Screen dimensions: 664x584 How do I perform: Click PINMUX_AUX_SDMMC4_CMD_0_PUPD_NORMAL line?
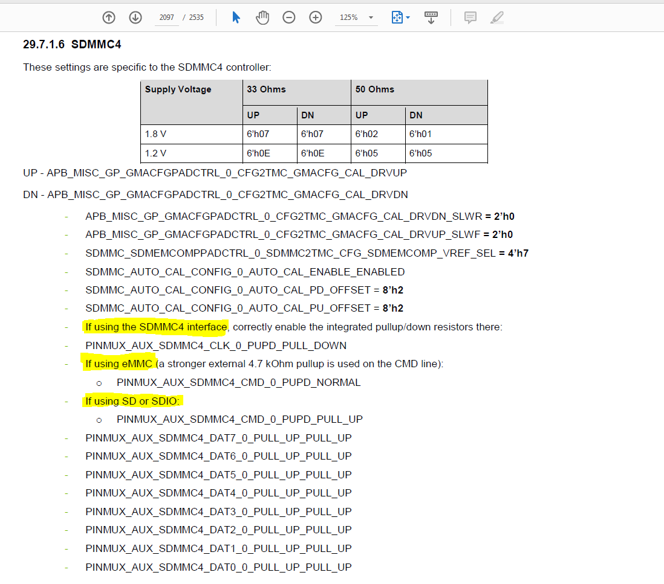(x=239, y=382)
